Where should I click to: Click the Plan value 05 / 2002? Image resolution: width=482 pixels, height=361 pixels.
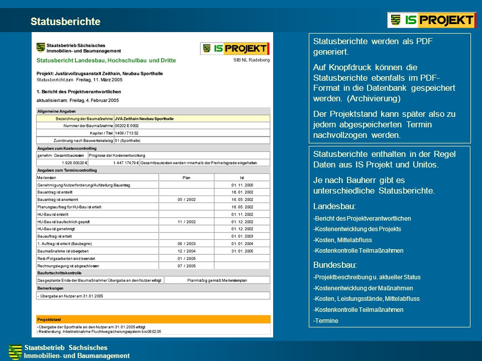pos(186,200)
